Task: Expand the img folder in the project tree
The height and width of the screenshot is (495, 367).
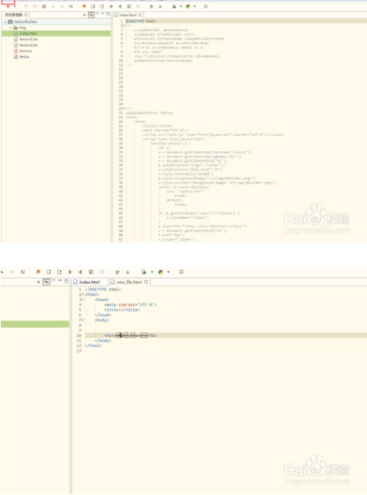Action: point(11,27)
